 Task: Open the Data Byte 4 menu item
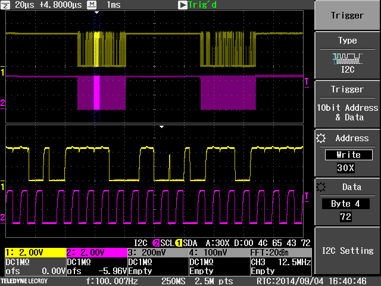347,204
